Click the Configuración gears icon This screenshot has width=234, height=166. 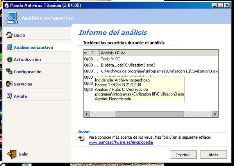point(9,71)
